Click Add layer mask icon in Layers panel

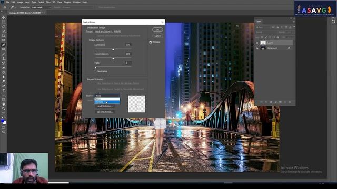tap(271, 102)
